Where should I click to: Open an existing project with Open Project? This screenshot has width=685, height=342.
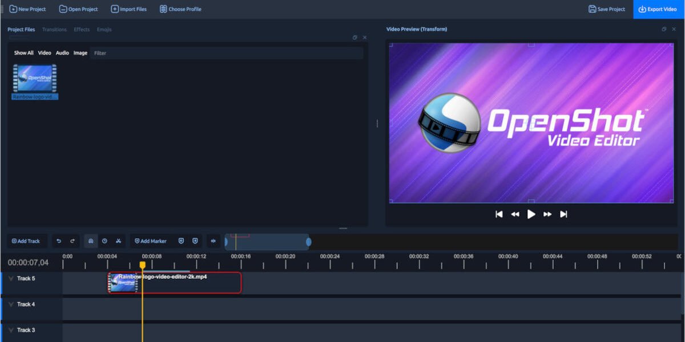click(79, 9)
